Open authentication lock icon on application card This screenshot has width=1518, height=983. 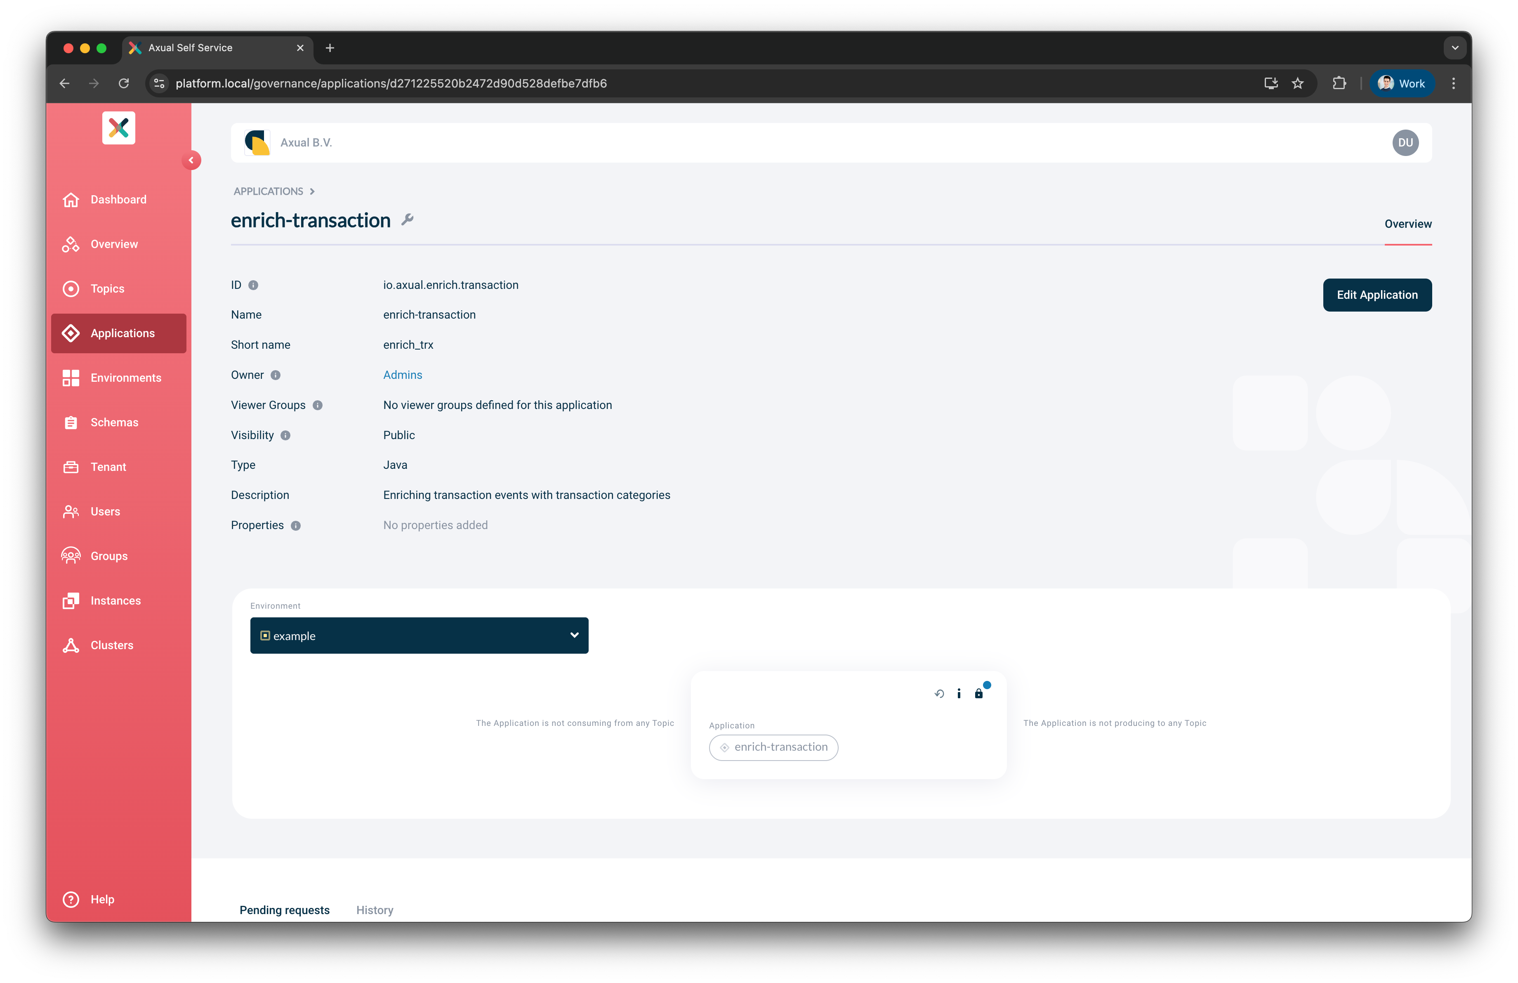click(980, 693)
